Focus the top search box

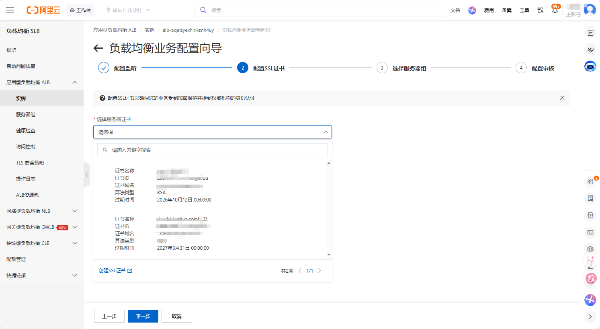319,10
